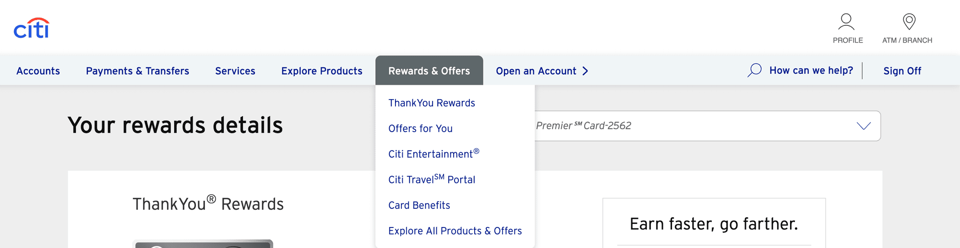This screenshot has height=248, width=960.
Task: Click the How can we help search field
Action: point(811,70)
